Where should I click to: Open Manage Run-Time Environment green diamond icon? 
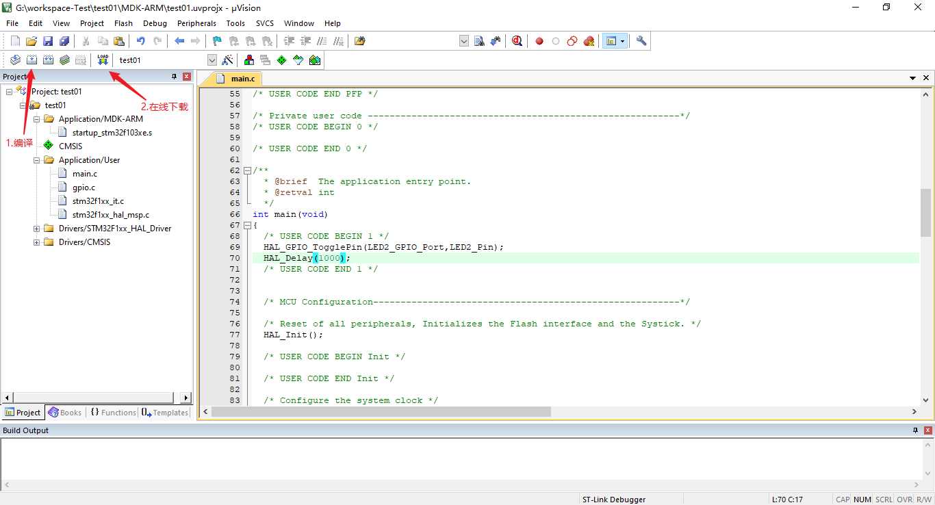(281, 60)
